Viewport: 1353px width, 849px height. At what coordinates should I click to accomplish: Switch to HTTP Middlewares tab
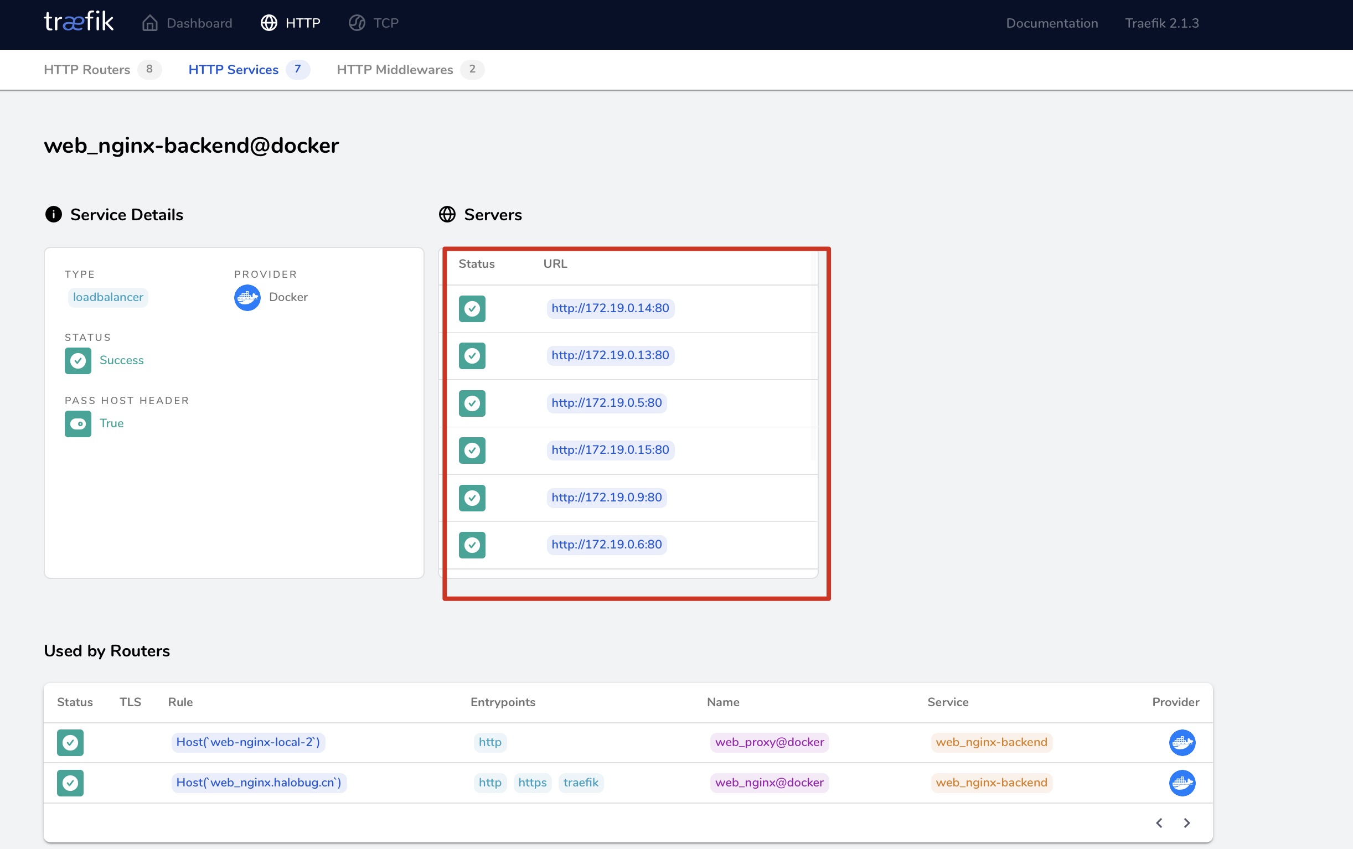(x=411, y=70)
